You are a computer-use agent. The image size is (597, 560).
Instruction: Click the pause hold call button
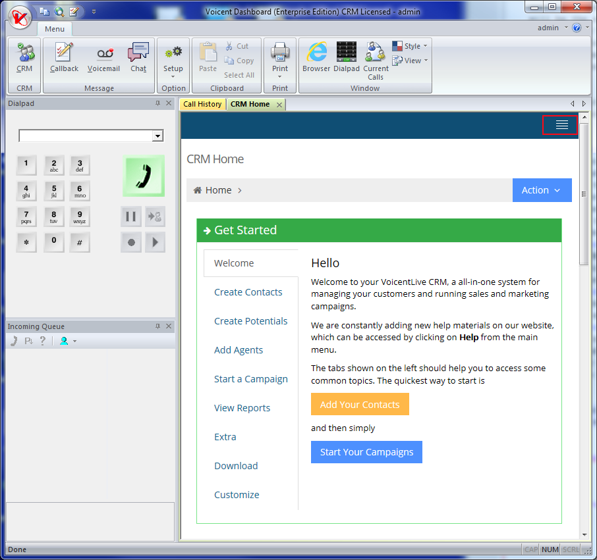(x=131, y=216)
